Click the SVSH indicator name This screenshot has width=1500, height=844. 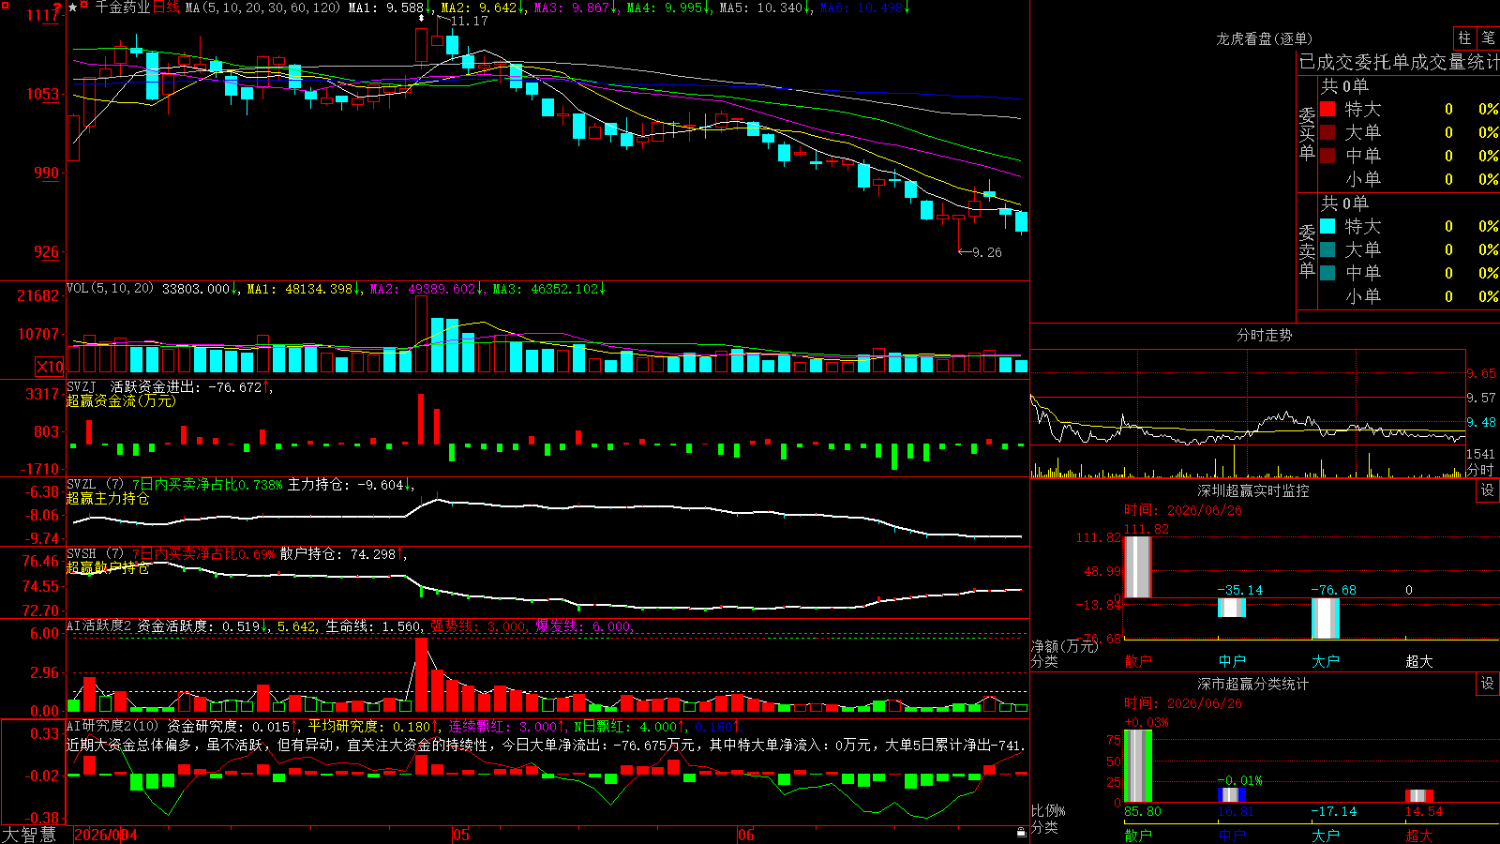click(82, 553)
